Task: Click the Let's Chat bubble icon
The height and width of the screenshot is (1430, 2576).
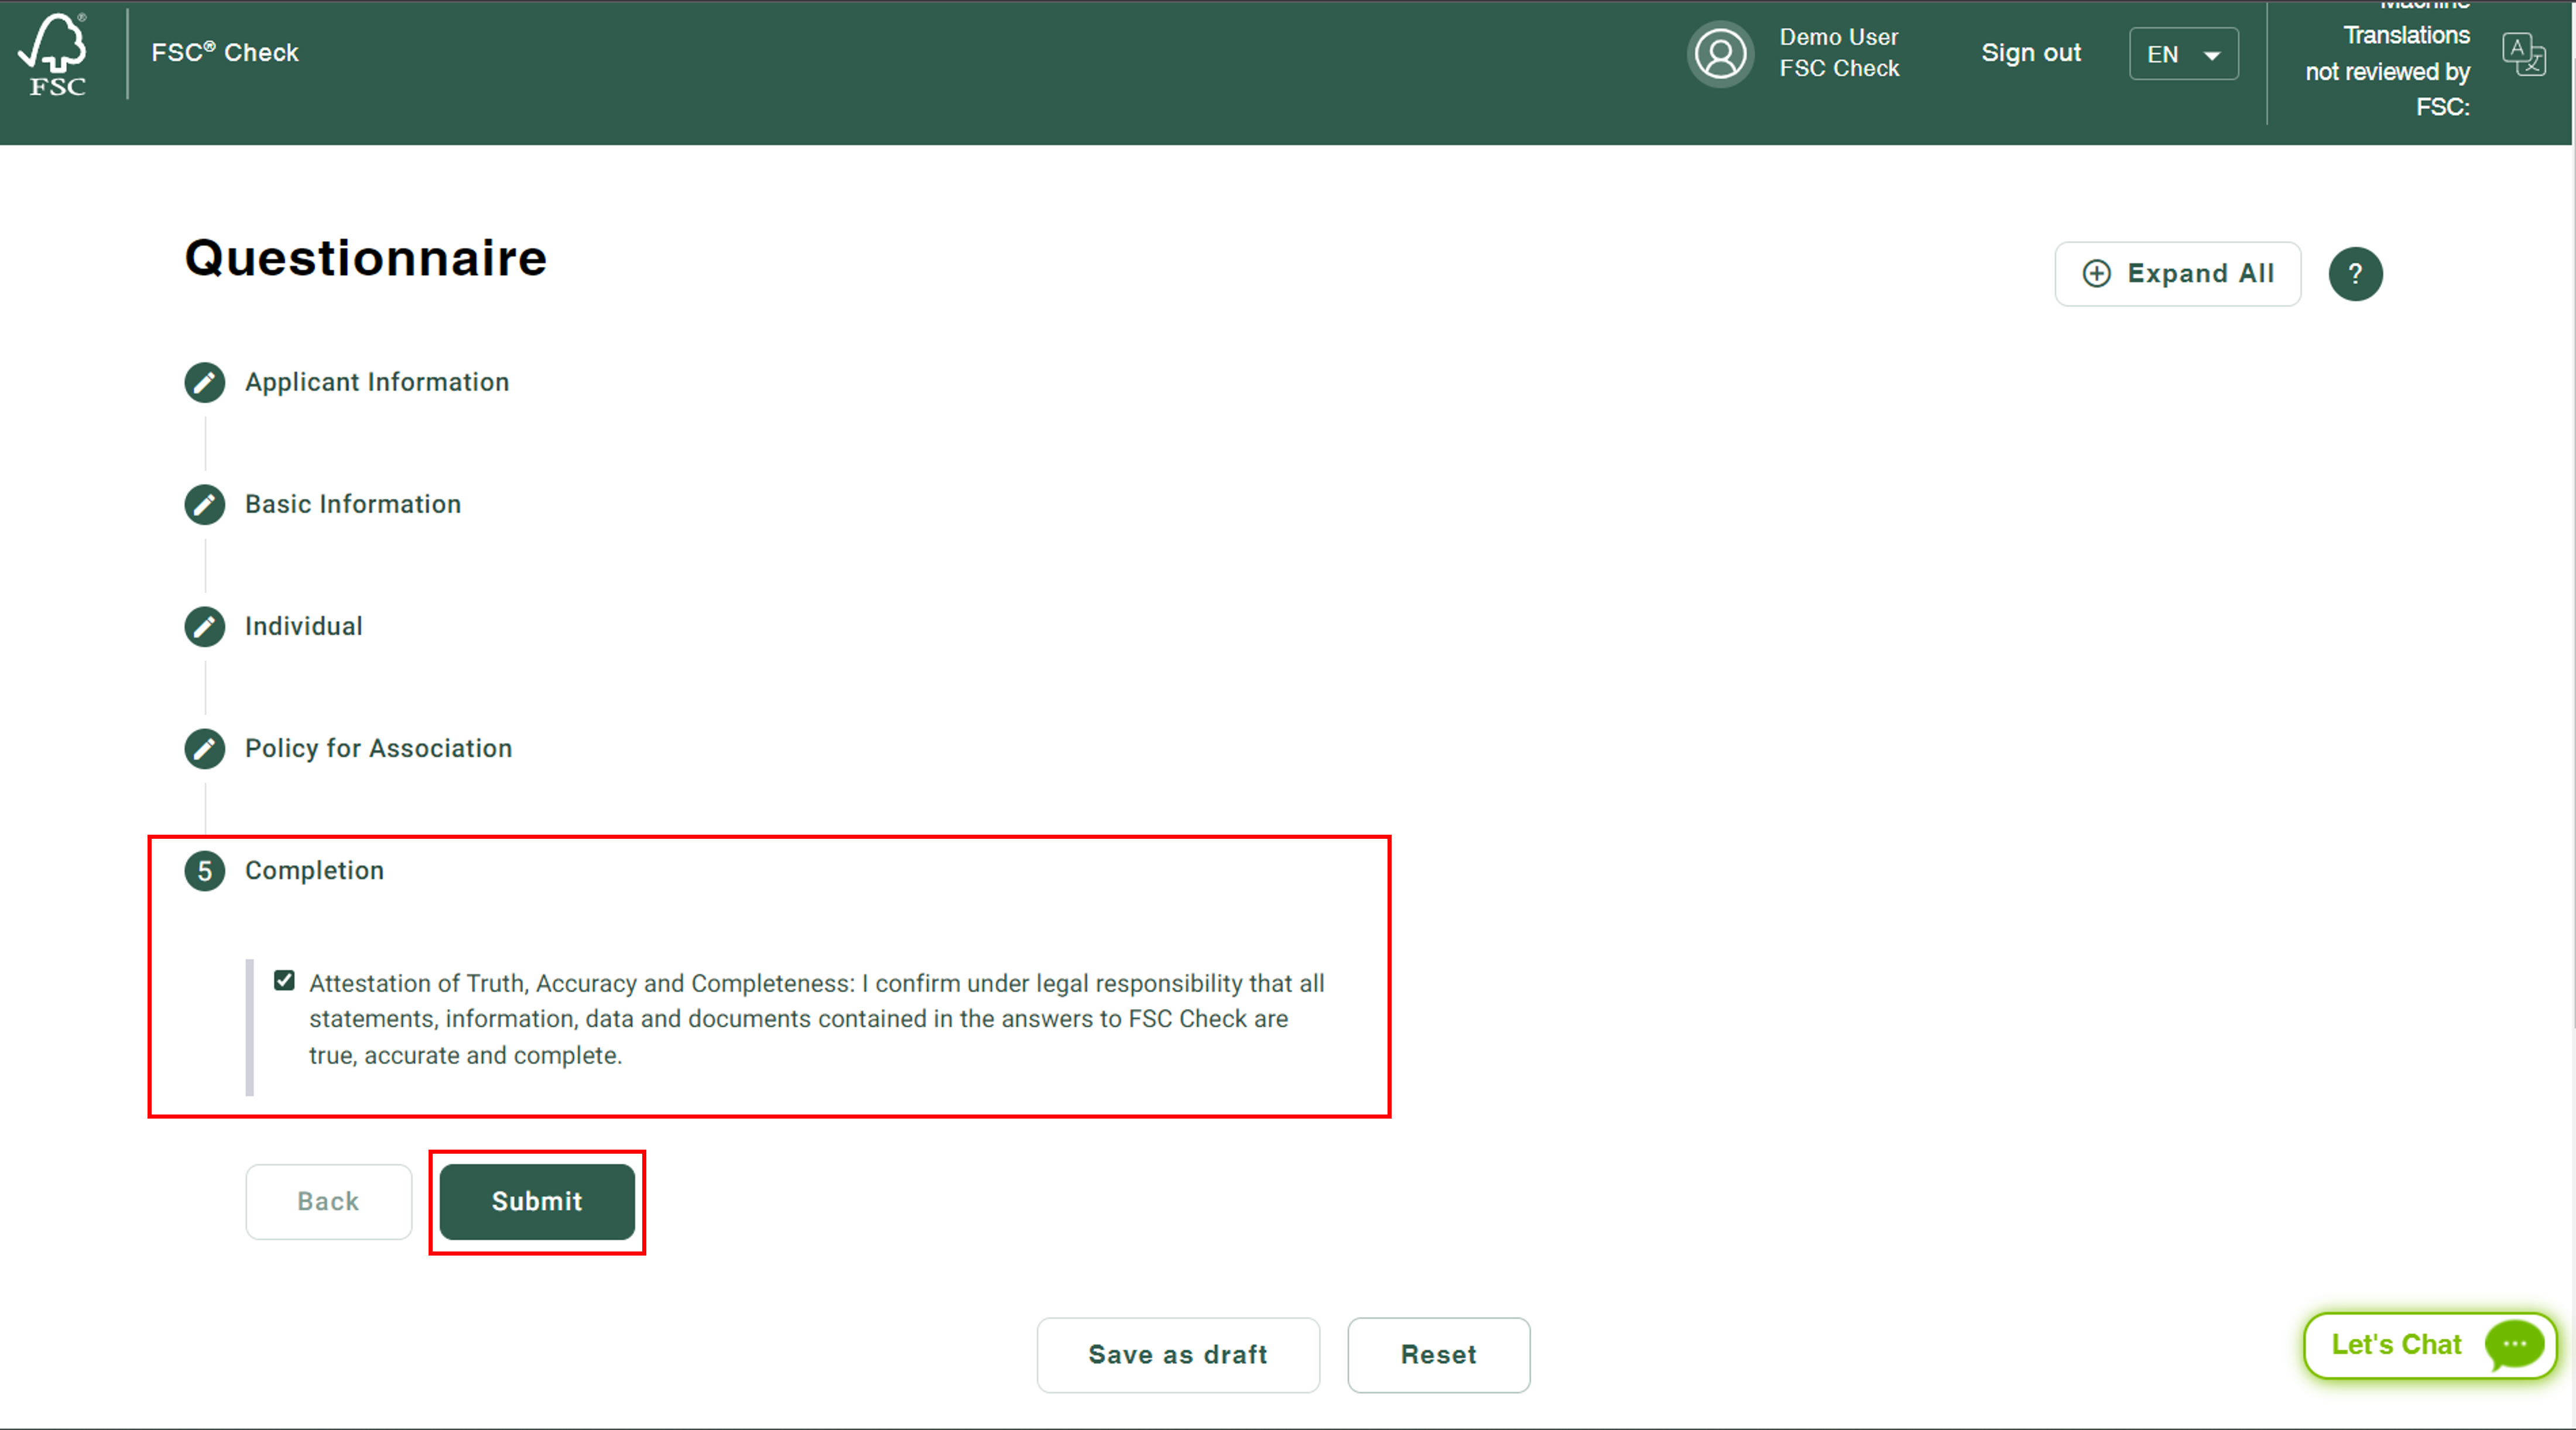Action: [2514, 1345]
